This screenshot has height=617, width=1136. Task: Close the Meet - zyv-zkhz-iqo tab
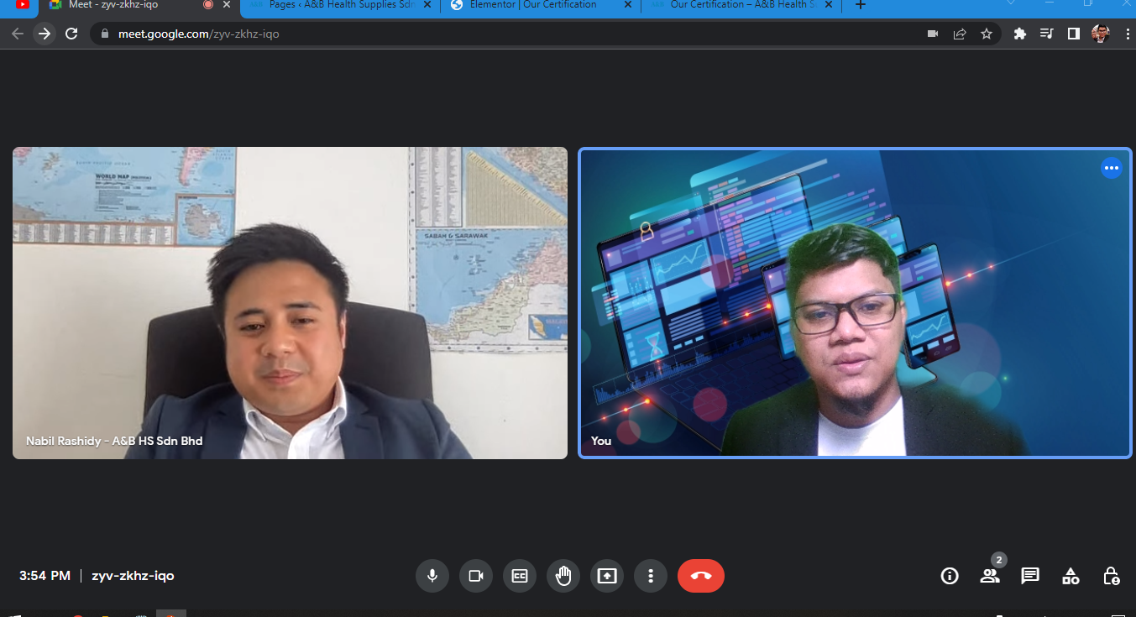coord(226,5)
